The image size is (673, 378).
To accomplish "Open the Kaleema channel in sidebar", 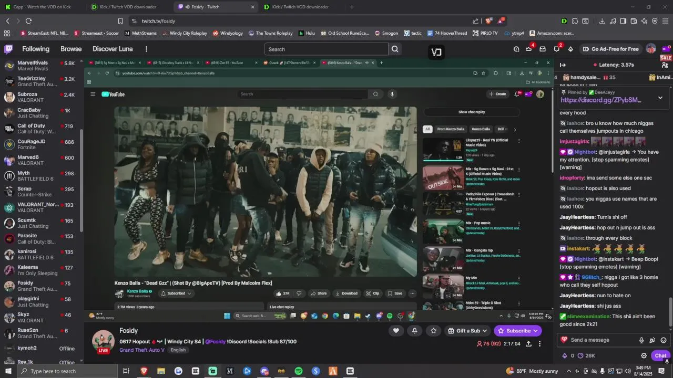I will (40, 270).
